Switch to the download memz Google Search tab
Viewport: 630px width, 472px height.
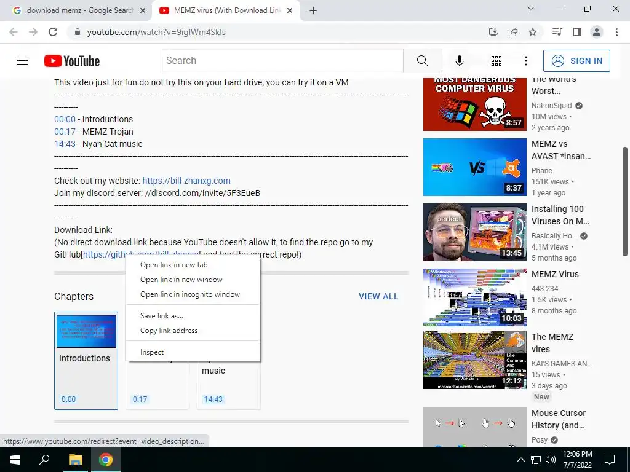(x=76, y=11)
